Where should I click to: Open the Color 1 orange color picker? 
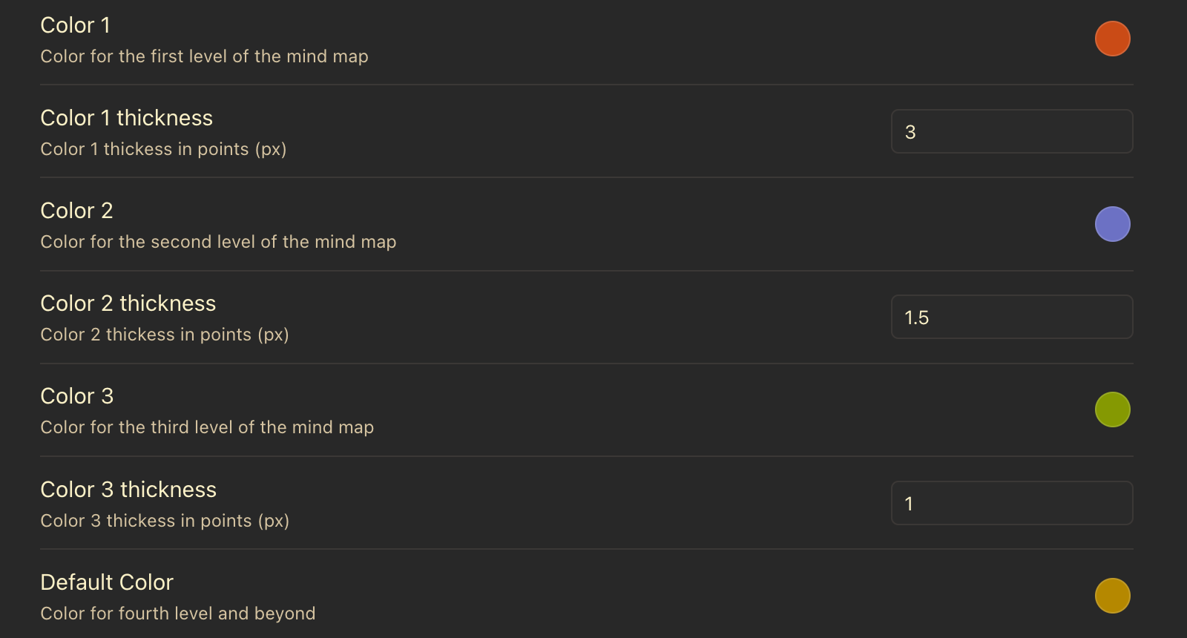pyautogui.click(x=1112, y=38)
